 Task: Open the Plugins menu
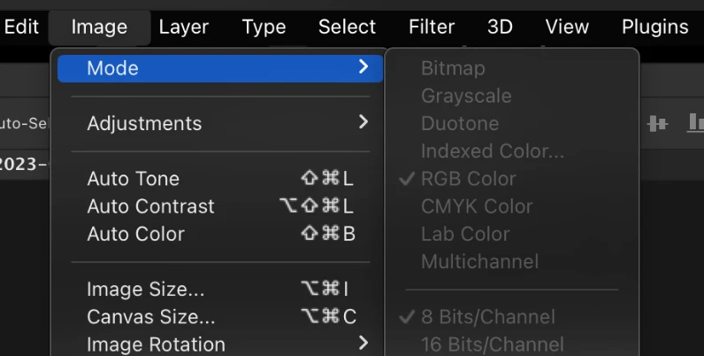tap(654, 27)
